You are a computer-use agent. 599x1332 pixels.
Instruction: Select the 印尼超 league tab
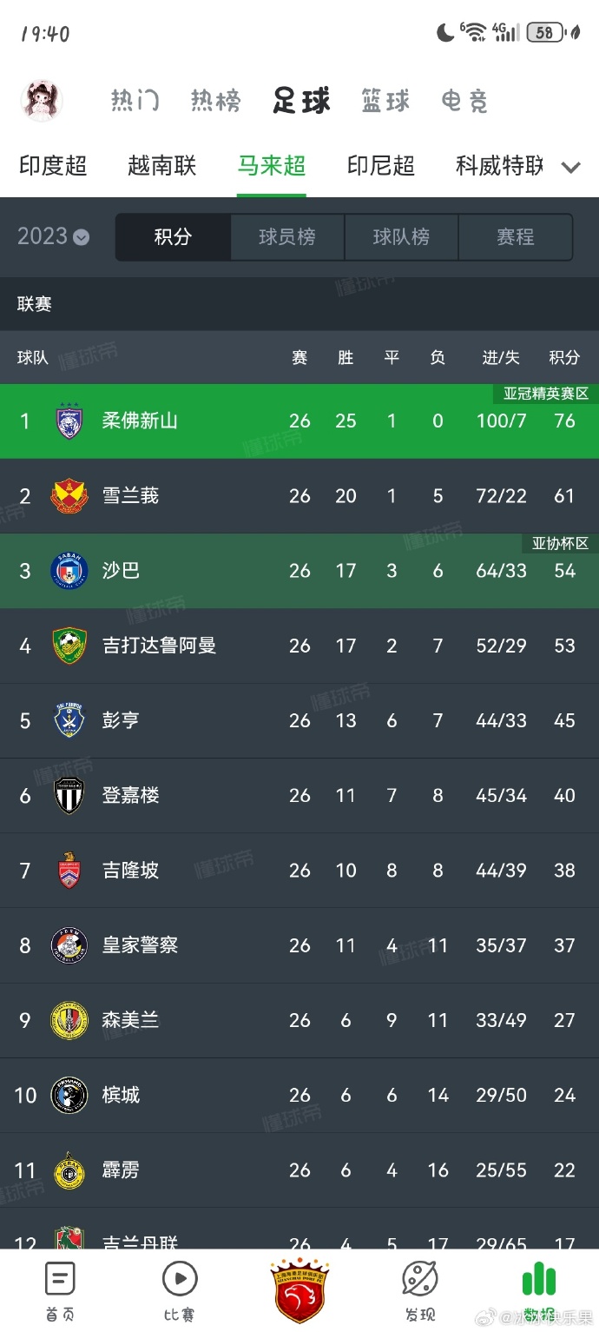point(380,166)
